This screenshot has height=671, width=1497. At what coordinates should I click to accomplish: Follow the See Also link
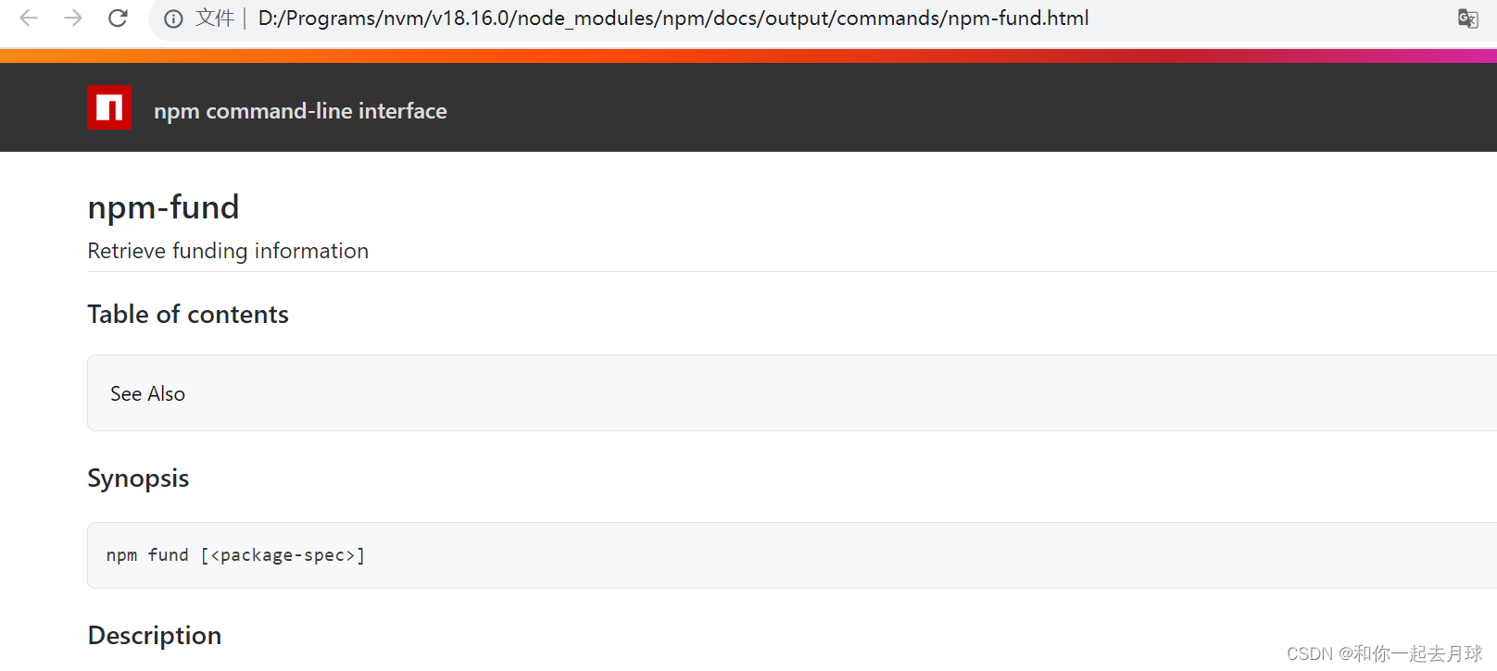click(146, 393)
